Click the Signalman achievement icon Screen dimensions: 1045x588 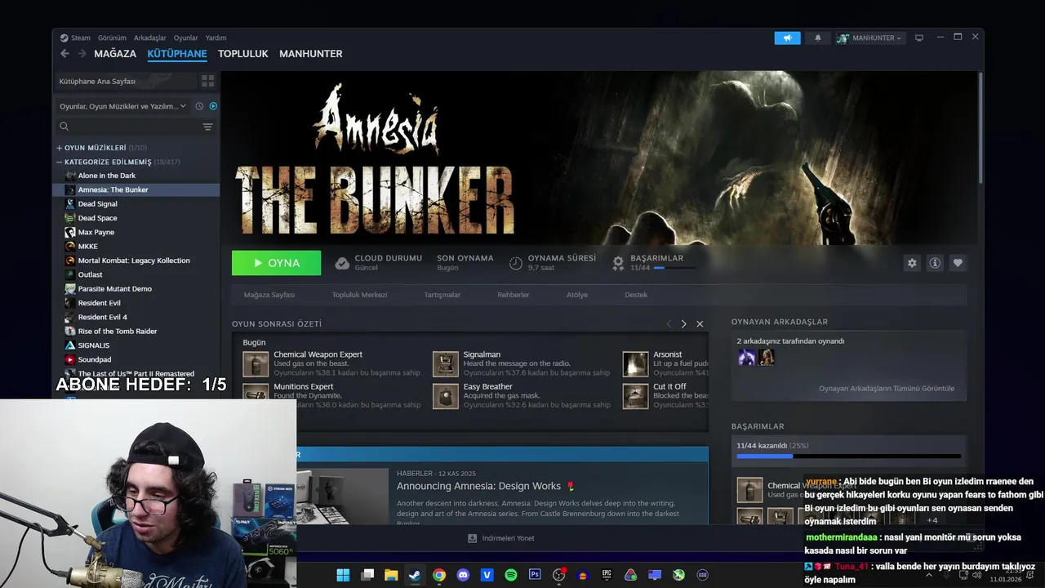tap(446, 364)
